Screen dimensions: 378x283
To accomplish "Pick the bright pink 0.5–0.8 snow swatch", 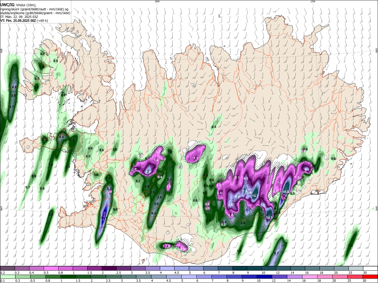I will point(51,268).
